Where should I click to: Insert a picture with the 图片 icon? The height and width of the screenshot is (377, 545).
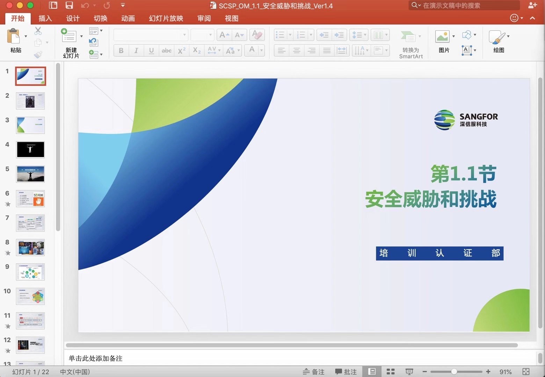pyautogui.click(x=442, y=36)
